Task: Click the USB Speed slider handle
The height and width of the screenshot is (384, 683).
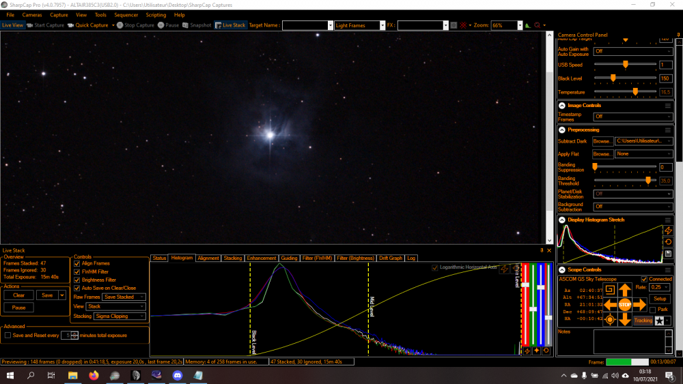Action: [626, 64]
